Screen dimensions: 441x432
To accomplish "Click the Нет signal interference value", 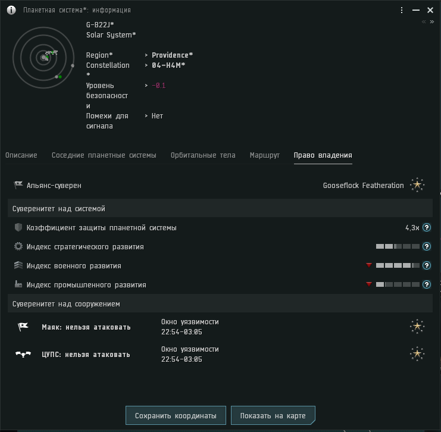I will pyautogui.click(x=157, y=116).
